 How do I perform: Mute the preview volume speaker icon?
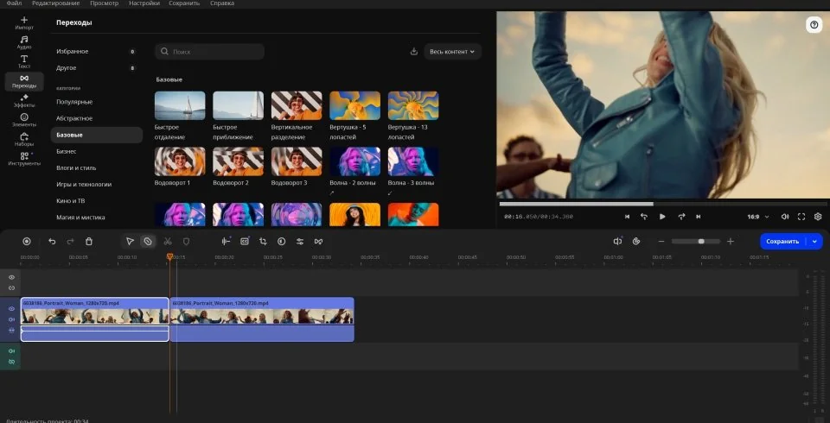785,217
